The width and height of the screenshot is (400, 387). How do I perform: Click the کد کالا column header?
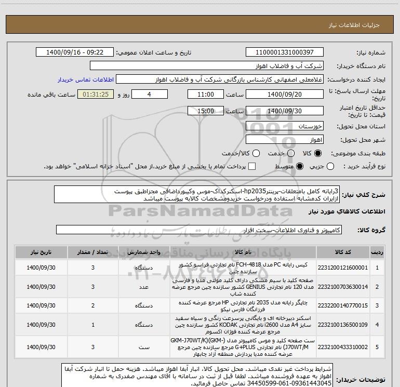point(343,252)
